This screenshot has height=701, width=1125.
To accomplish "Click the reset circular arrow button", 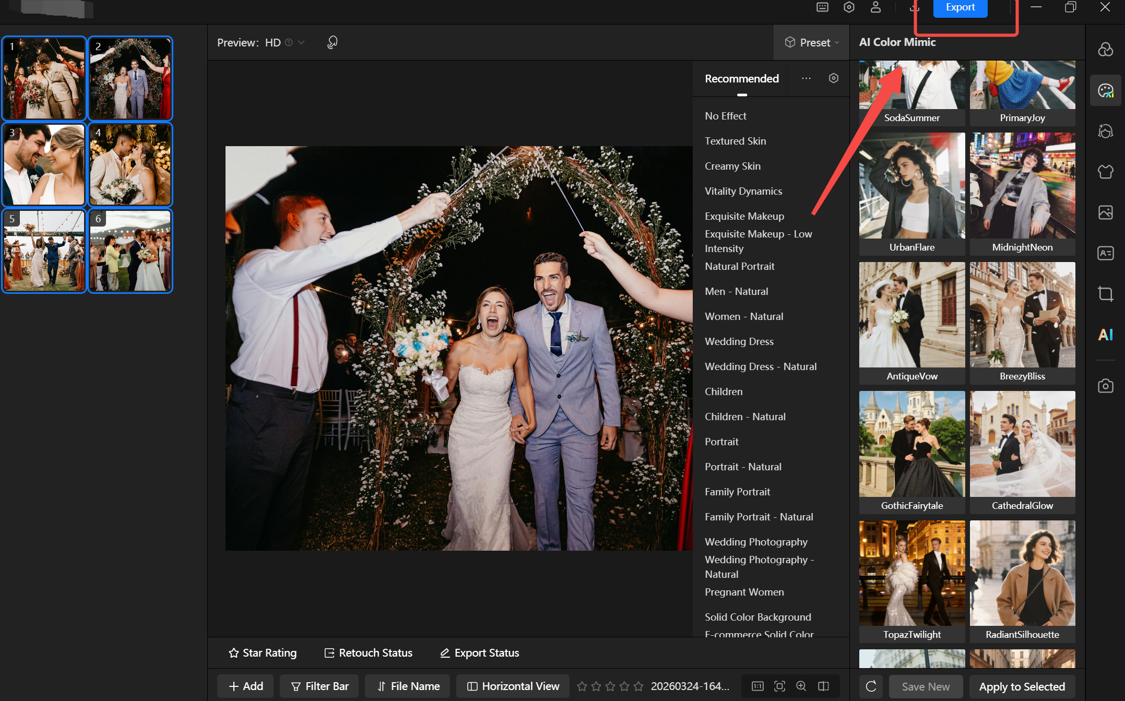I will [x=871, y=686].
